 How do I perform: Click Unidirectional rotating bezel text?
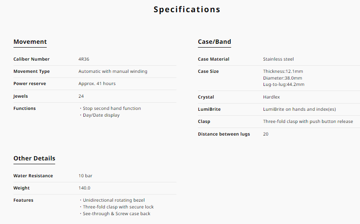(114, 200)
